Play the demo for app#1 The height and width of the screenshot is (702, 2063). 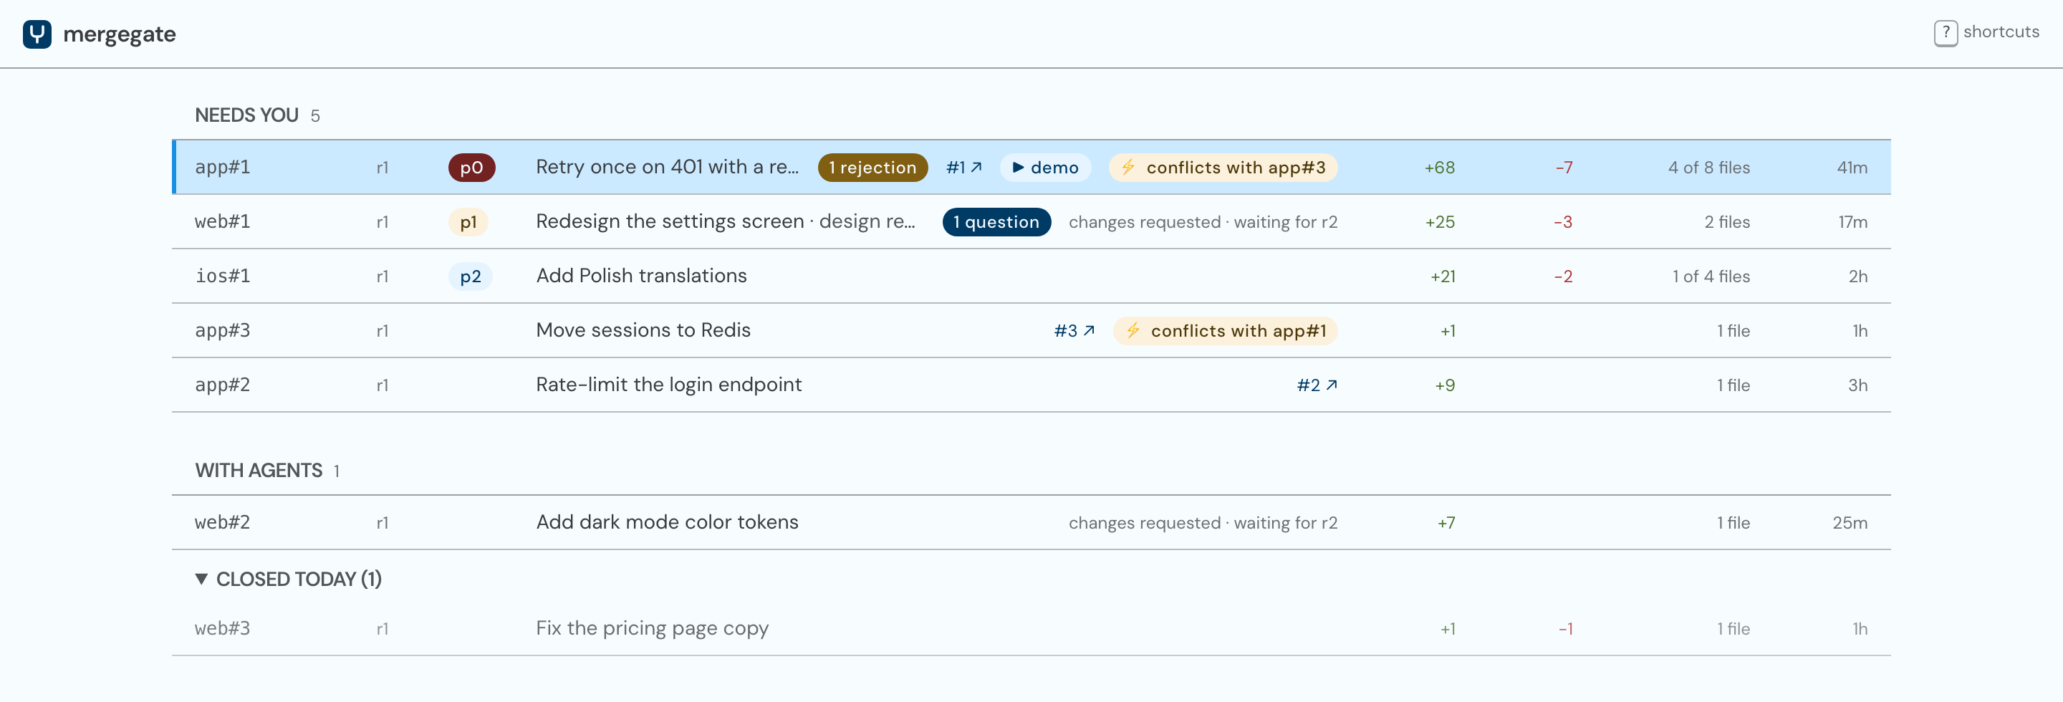(x=1045, y=168)
